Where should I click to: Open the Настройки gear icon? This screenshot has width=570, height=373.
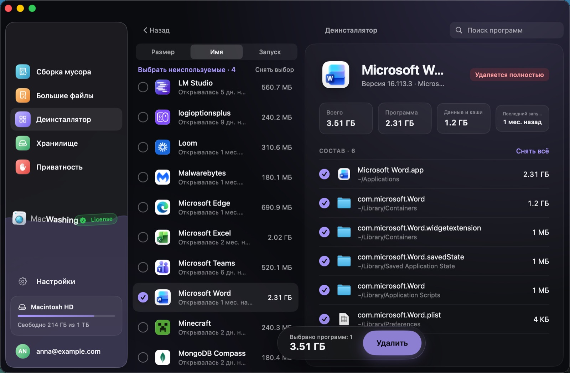pos(23,281)
